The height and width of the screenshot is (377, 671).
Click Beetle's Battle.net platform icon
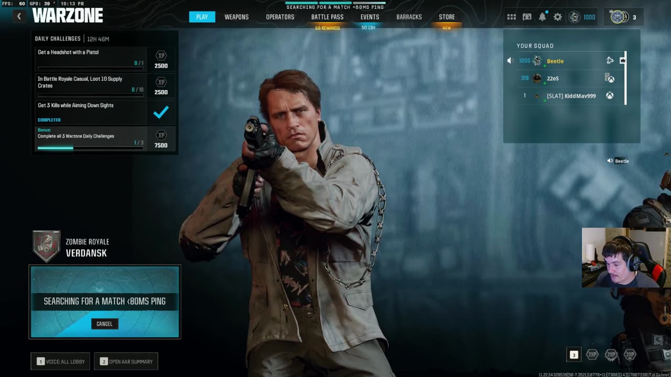click(x=610, y=61)
